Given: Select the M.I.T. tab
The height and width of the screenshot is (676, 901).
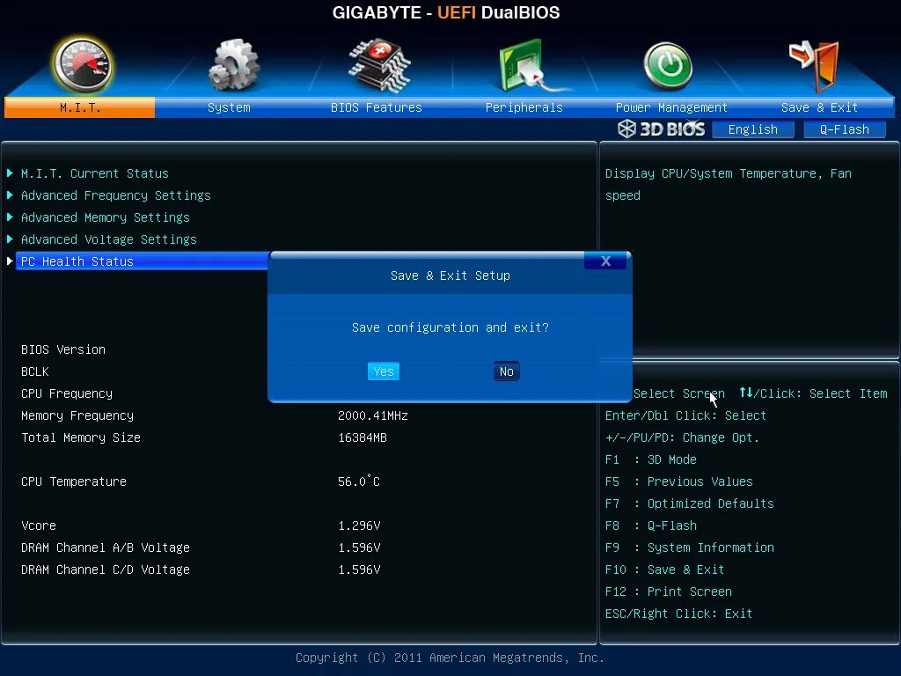Looking at the screenshot, I should (x=80, y=107).
